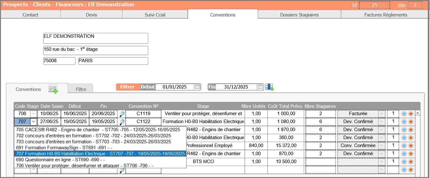Viewport: 430px width, 178px height.
Task: Click blue round button on the Conv. Confirmée row
Action: [404, 146]
